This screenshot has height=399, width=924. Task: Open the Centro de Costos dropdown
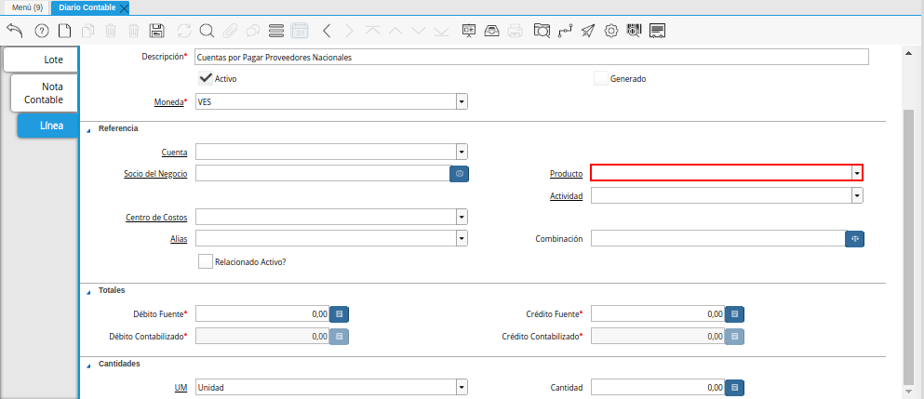click(462, 217)
